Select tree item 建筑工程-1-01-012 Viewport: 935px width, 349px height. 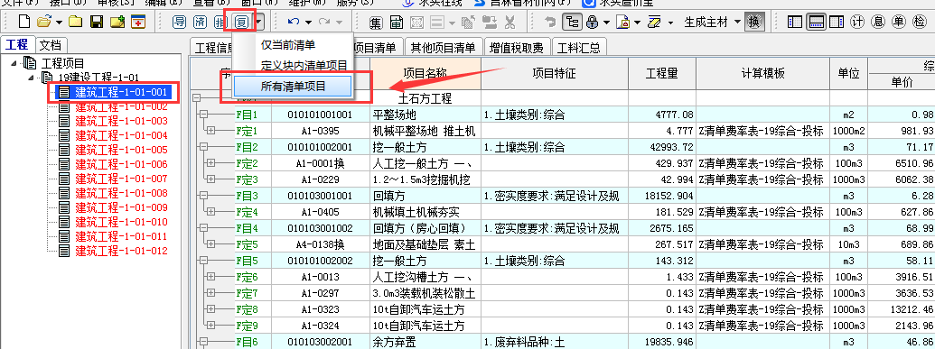[121, 251]
